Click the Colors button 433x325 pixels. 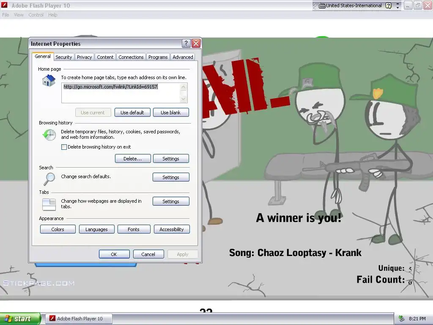(58, 229)
